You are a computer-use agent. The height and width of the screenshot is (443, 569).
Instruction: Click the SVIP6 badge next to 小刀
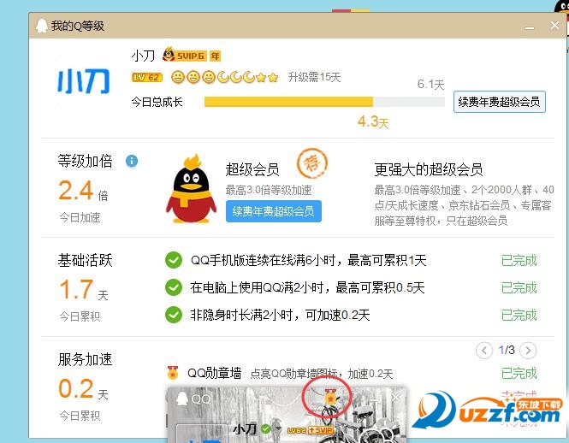point(184,55)
